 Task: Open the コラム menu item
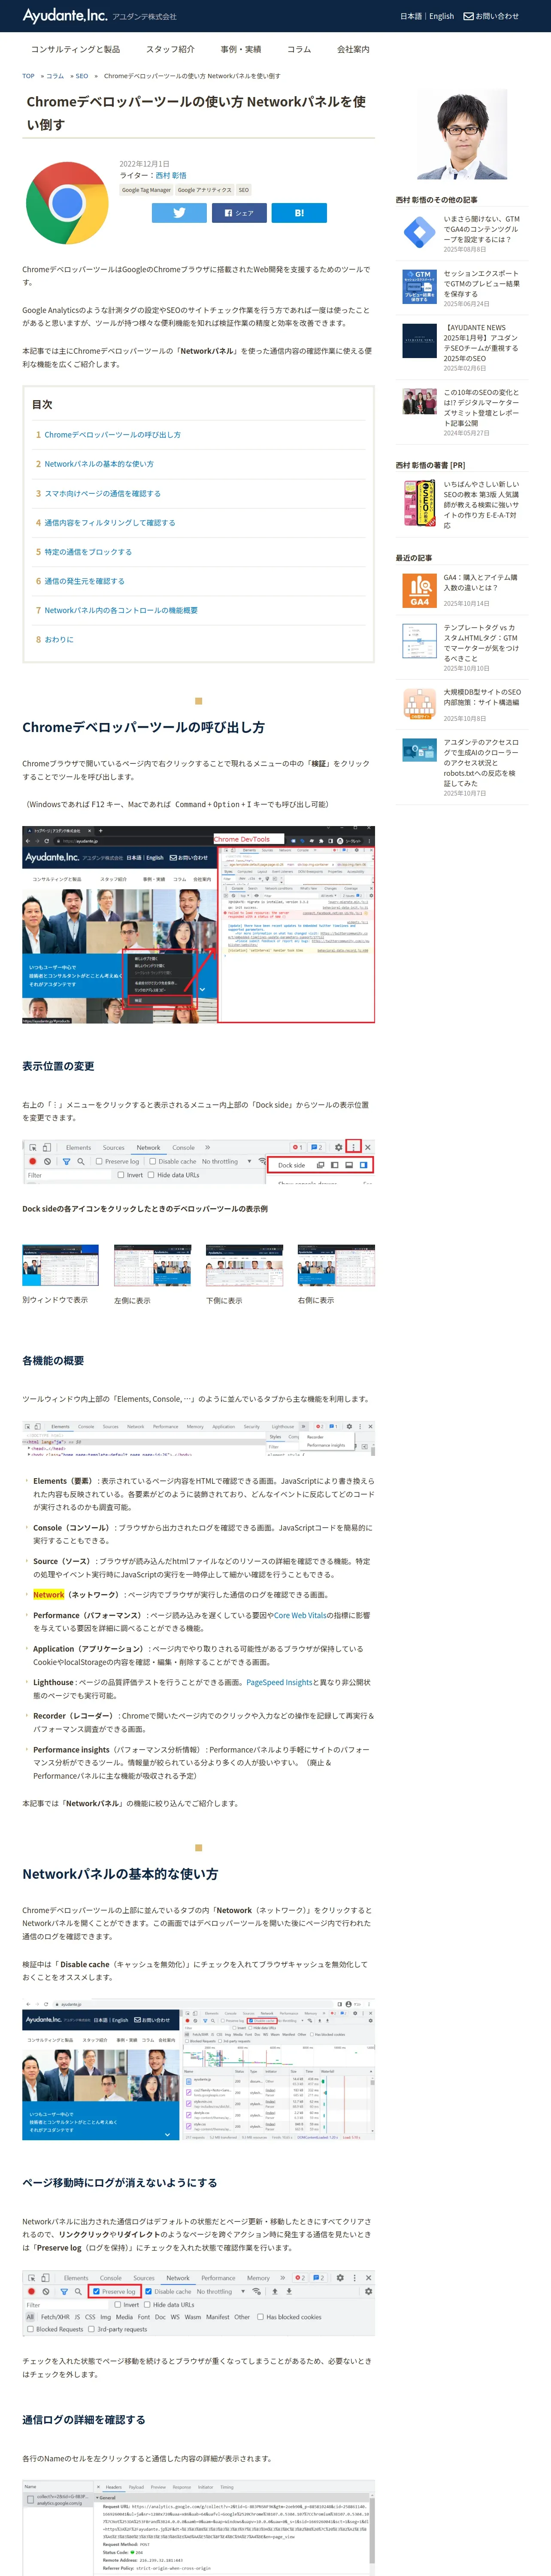pyautogui.click(x=299, y=49)
